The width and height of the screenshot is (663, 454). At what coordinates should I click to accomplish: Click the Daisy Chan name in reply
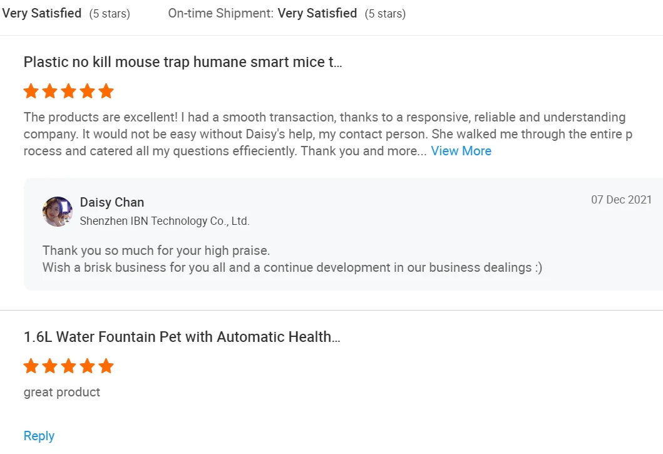click(x=112, y=202)
